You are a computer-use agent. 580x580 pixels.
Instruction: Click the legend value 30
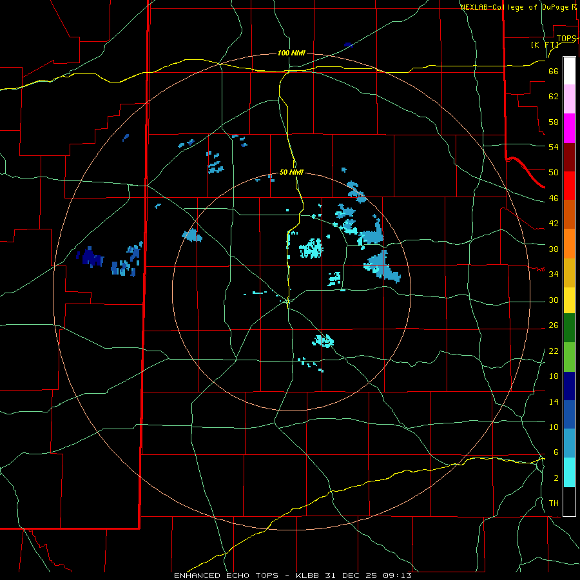click(554, 300)
